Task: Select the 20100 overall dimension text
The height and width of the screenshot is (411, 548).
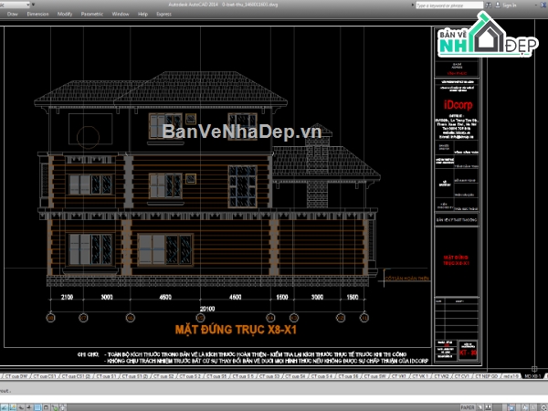Action: coord(207,309)
